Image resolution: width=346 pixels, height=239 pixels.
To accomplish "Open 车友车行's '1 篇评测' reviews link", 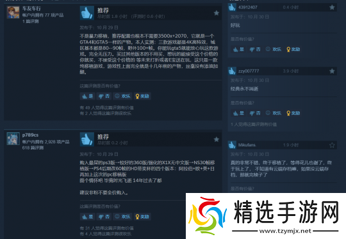I will (x=31, y=21).
